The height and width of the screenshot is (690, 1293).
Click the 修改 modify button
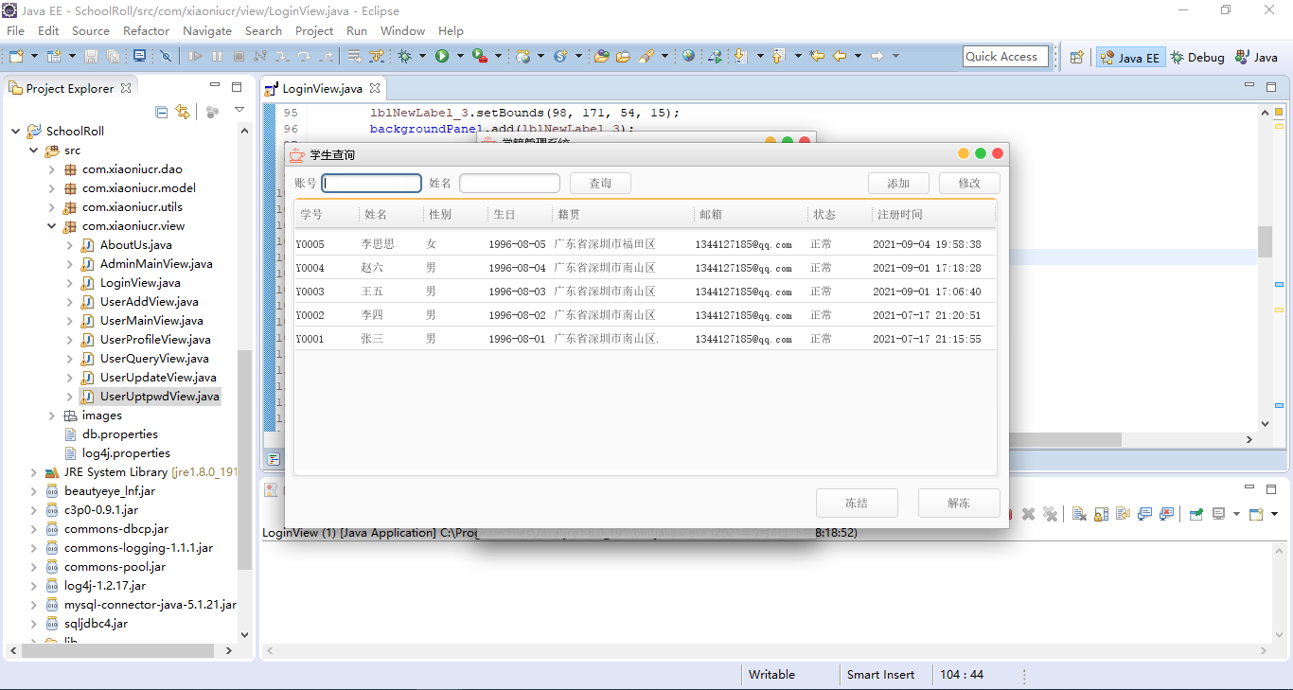click(969, 183)
